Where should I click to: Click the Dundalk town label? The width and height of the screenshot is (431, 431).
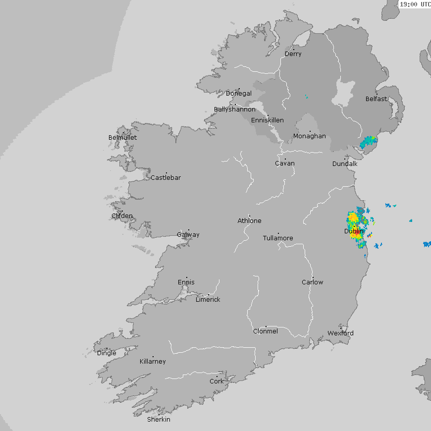[345, 164]
